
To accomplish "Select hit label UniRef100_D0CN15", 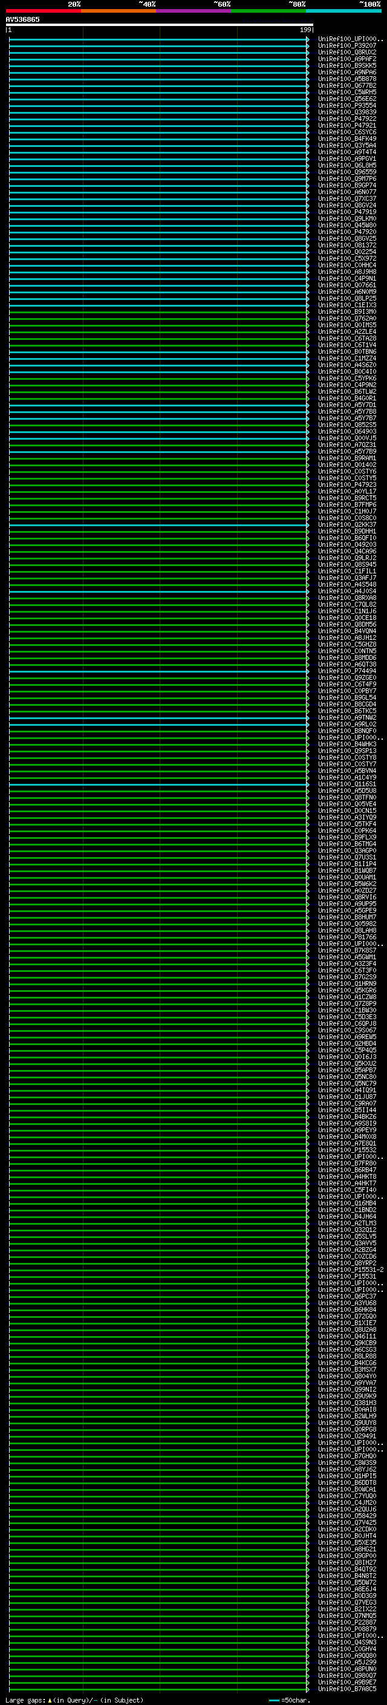I will tap(347, 811).
